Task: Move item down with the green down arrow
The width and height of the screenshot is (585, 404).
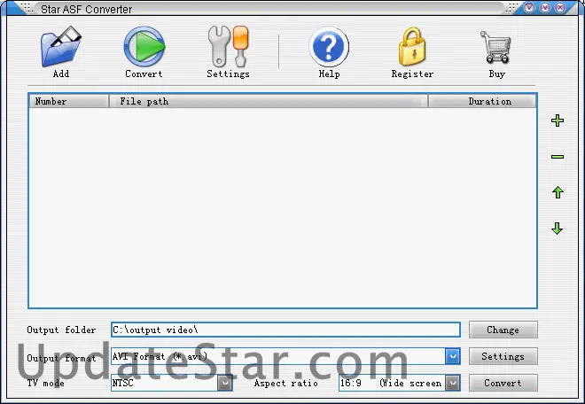Action: click(x=557, y=229)
